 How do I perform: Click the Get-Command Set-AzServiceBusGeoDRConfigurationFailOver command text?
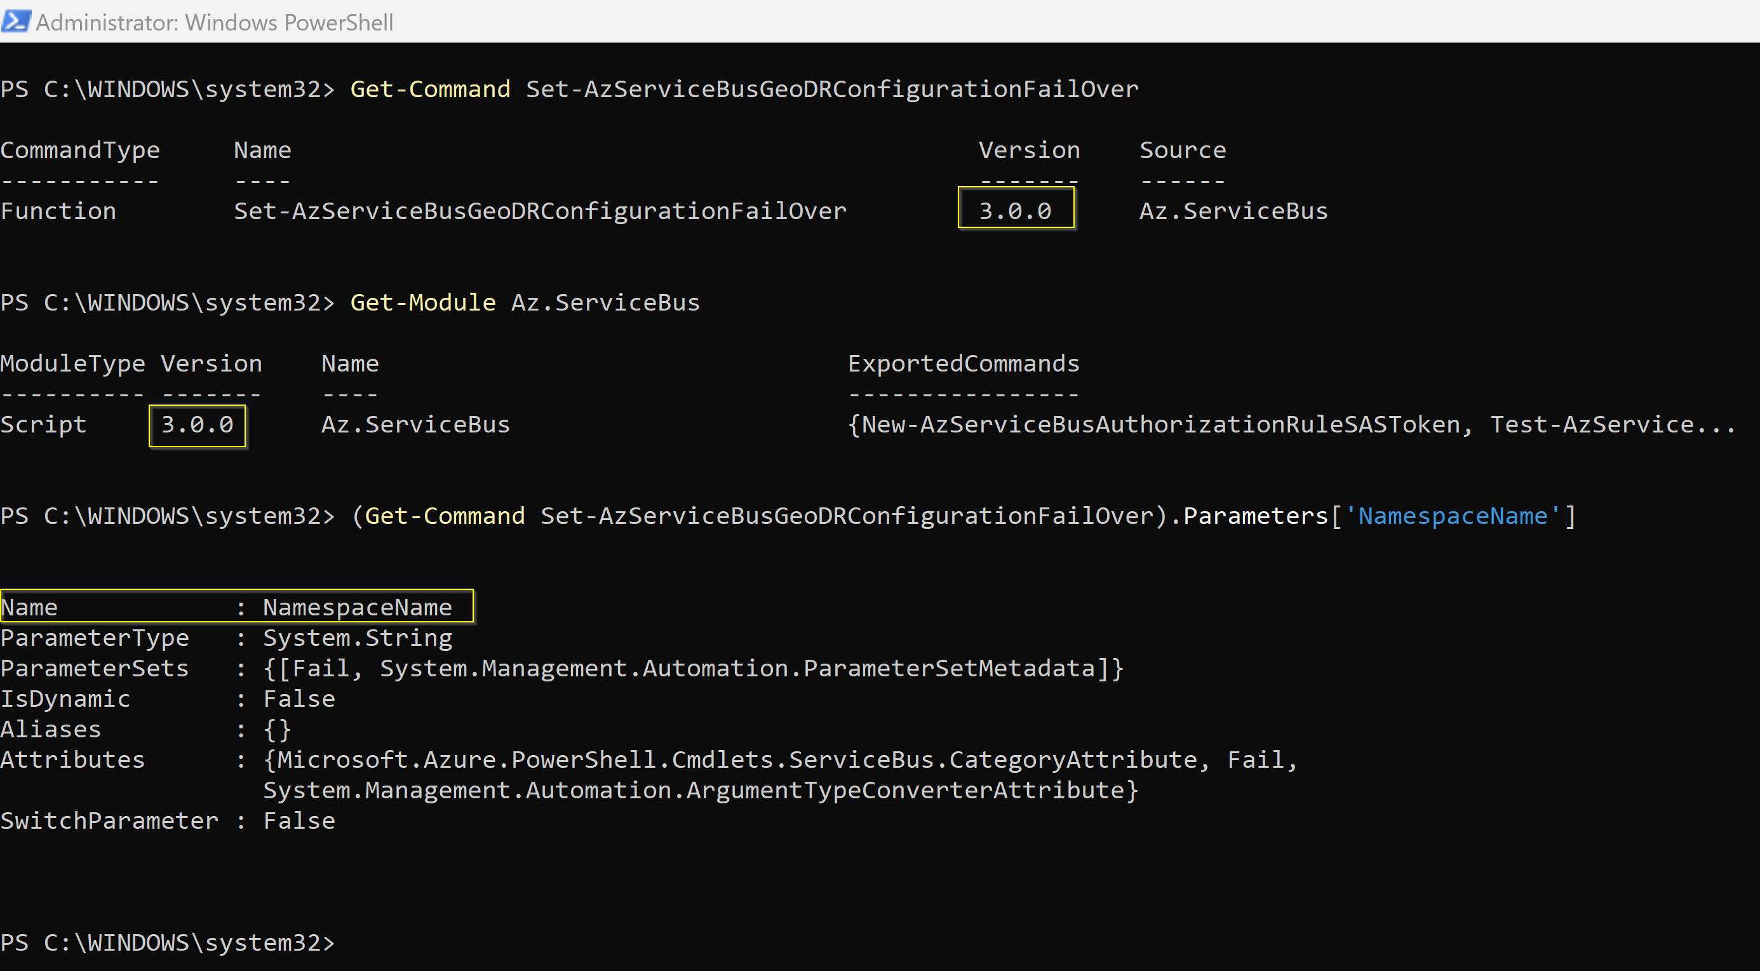tap(741, 88)
